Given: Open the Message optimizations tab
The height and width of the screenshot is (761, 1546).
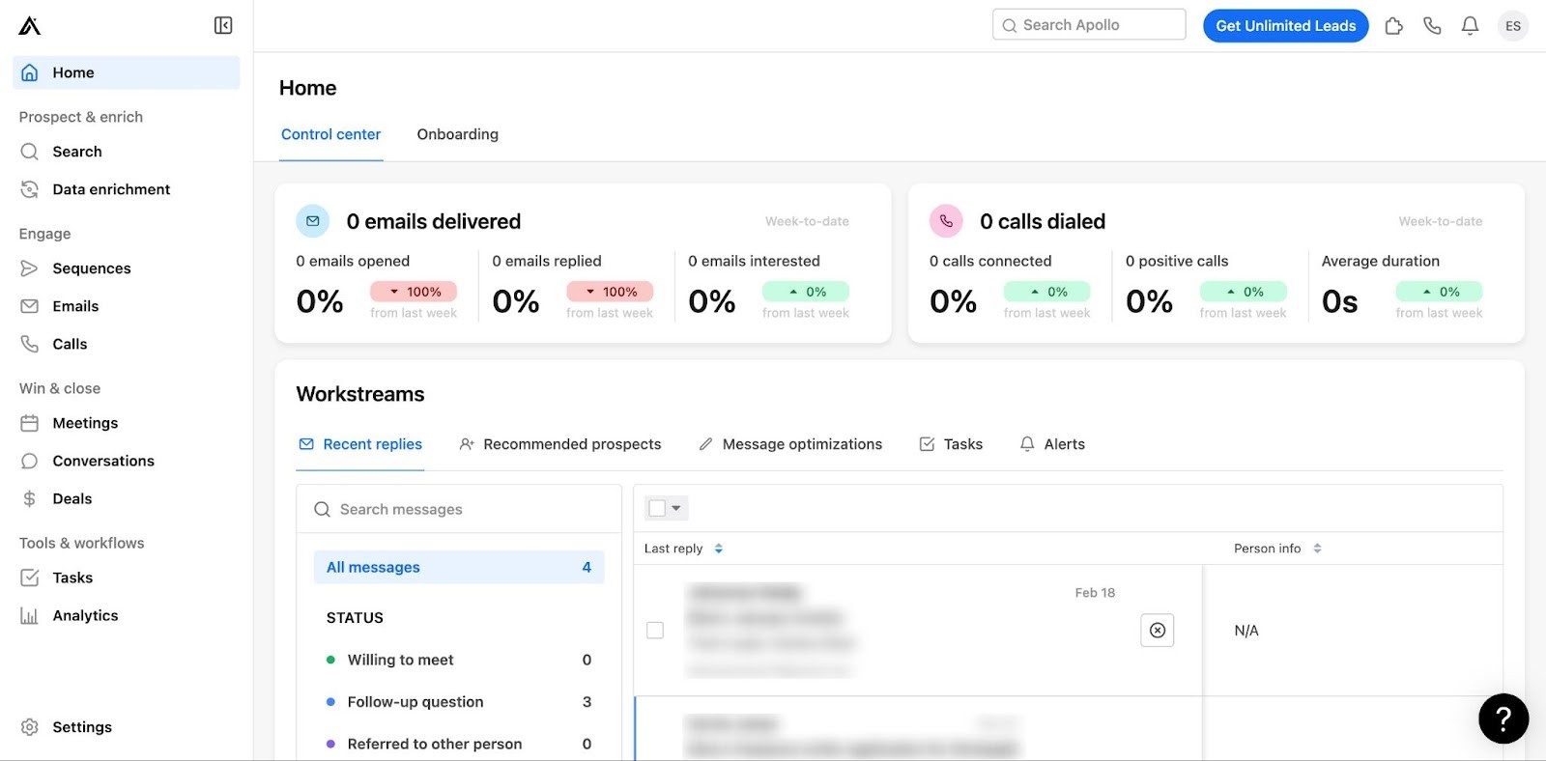Looking at the screenshot, I should (x=790, y=444).
